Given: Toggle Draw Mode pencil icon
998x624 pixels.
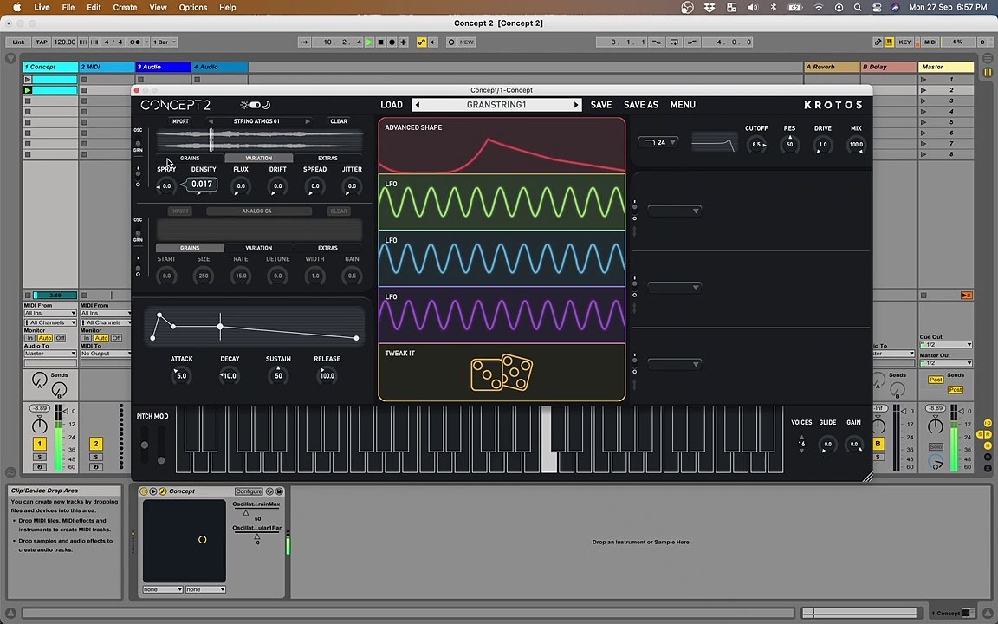Looking at the screenshot, I should pyautogui.click(x=878, y=42).
